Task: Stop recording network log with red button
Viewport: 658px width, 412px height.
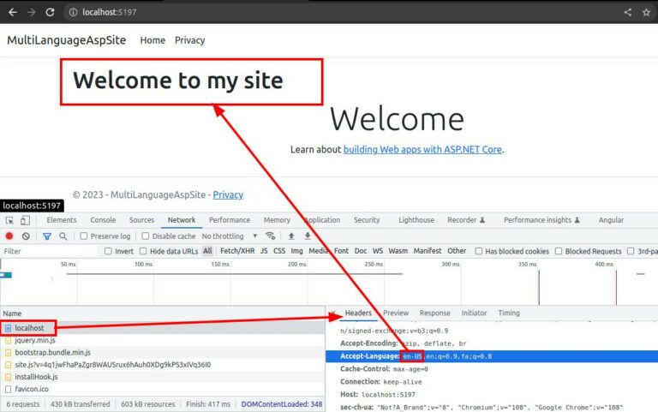Action: tap(9, 236)
